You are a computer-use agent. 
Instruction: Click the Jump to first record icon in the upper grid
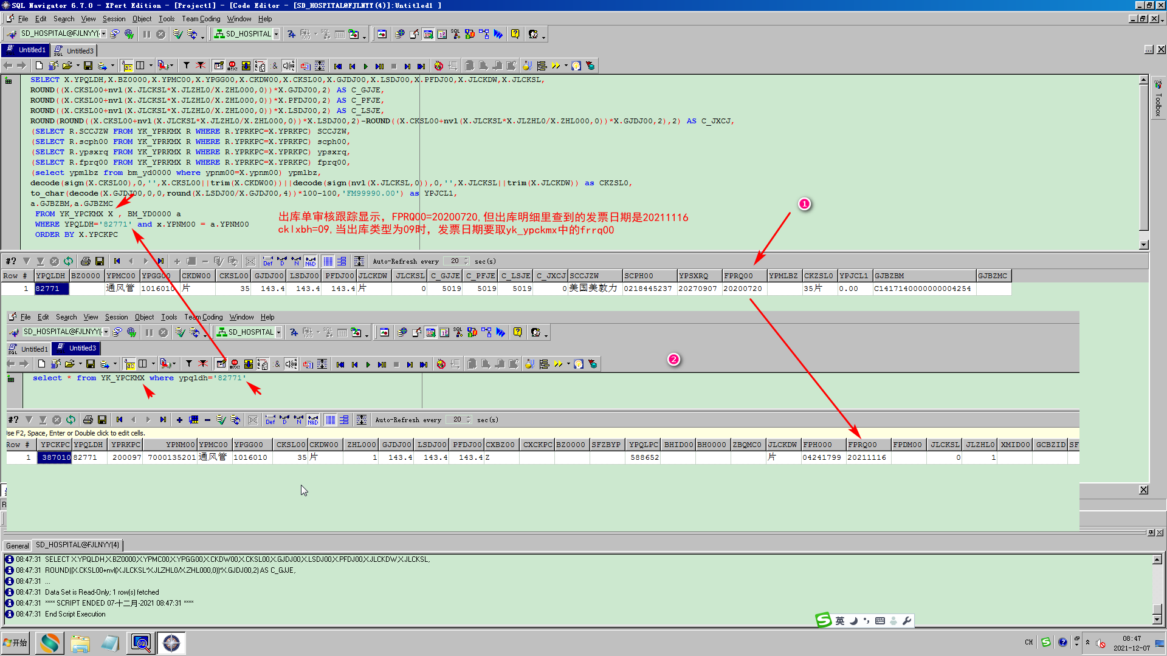click(117, 261)
